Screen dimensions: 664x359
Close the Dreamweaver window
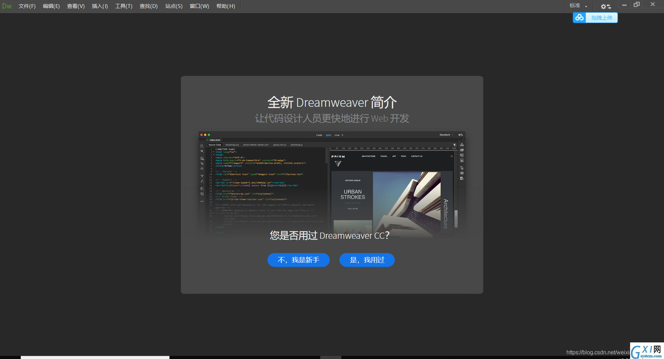click(653, 4)
